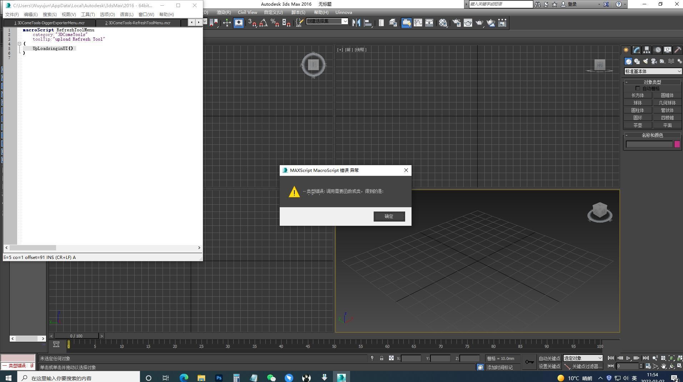Click the Render in Cloud teapot icon
This screenshot has width=683, height=382.
(491, 23)
